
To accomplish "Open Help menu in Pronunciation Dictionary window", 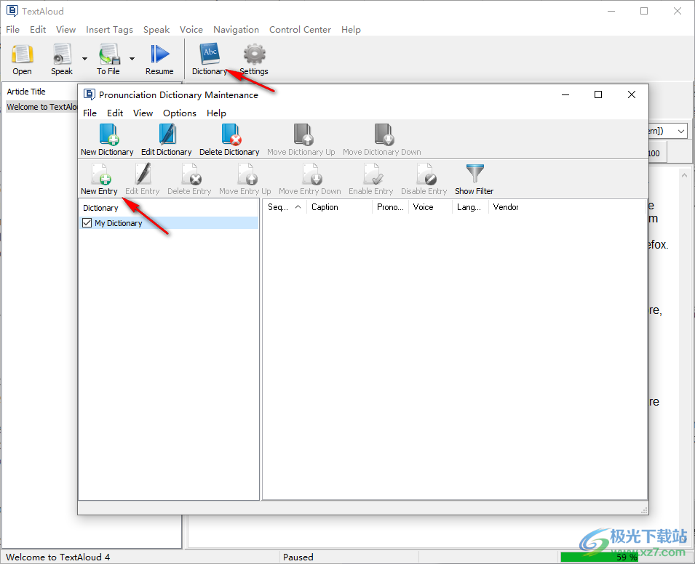I will coord(216,113).
